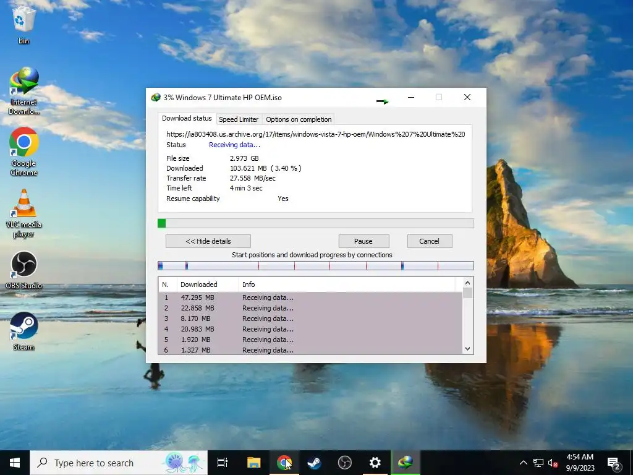This screenshot has height=475, width=633.
Task: Click the connections list scrollbar thumb
Action: click(467, 293)
